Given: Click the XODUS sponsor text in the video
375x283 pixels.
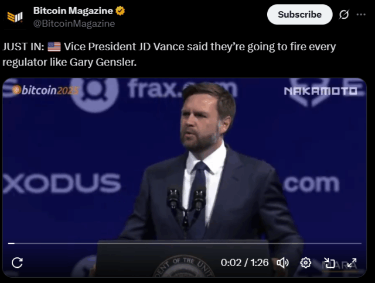Looking at the screenshot, I should 62,183.
